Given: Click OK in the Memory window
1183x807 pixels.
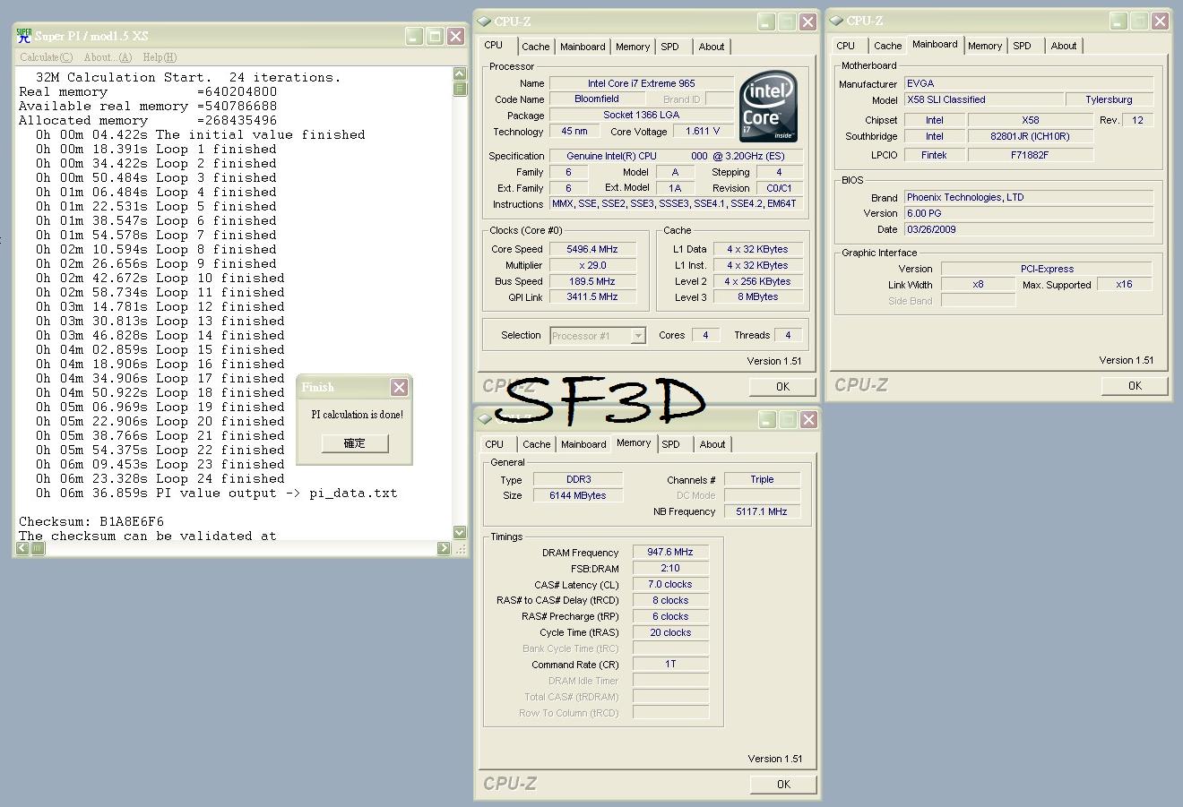Looking at the screenshot, I should point(783,785).
